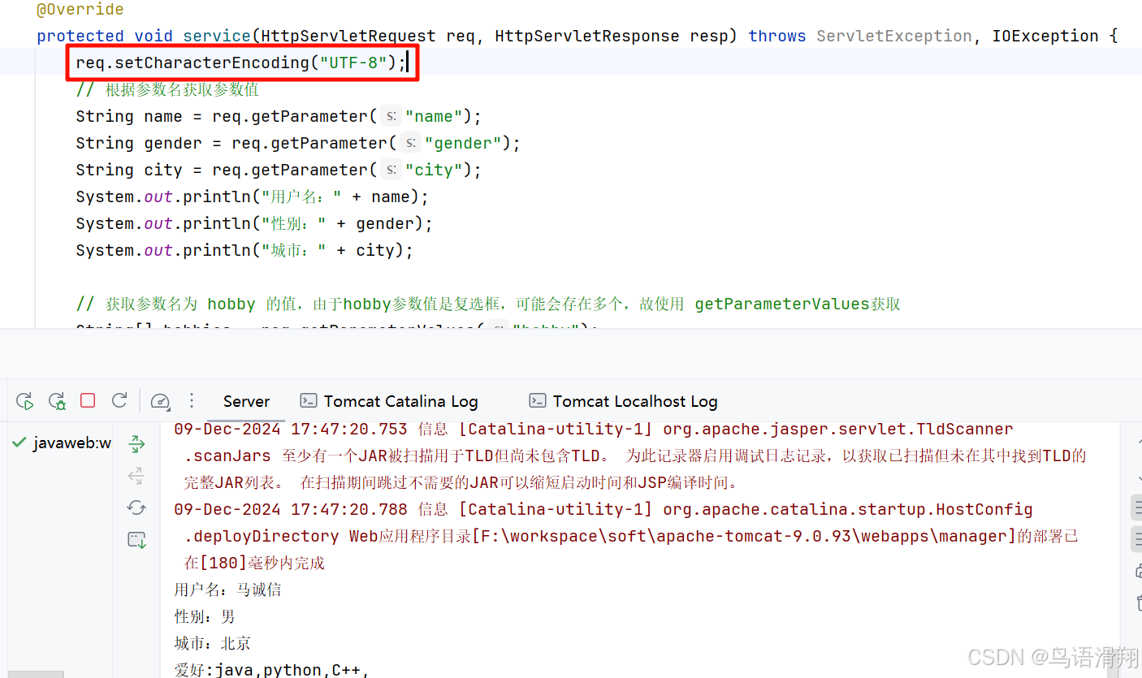The image size is (1142, 678).
Task: Click the 17:47:20.788 HostConfig log line
Action: (x=603, y=509)
